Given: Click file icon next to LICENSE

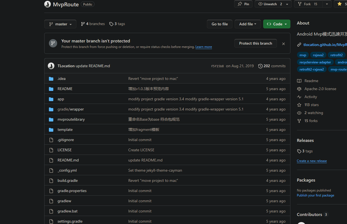Looking at the screenshot, I should 51,150.
